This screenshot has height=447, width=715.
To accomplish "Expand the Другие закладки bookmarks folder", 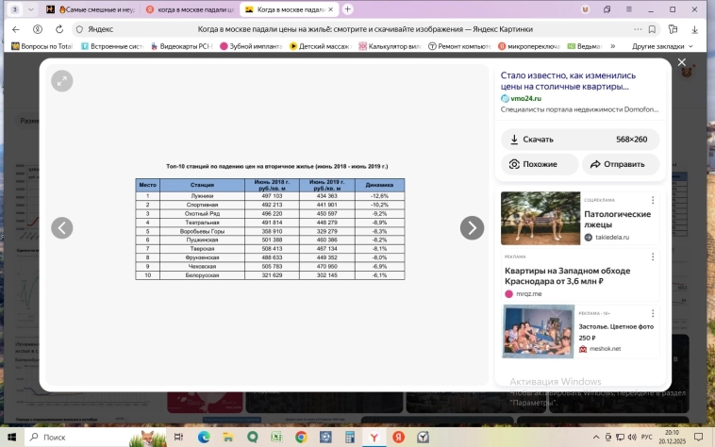I will coord(662,45).
